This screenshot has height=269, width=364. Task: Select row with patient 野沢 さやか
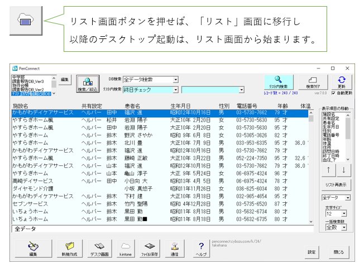(x=160, y=135)
